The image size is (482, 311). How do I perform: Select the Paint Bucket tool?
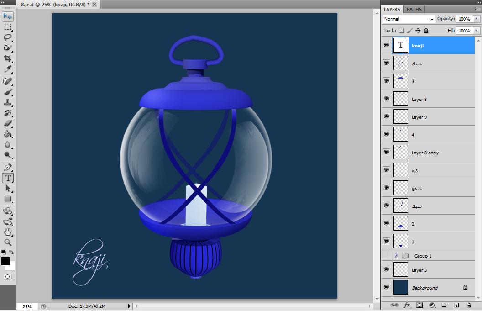[8, 134]
